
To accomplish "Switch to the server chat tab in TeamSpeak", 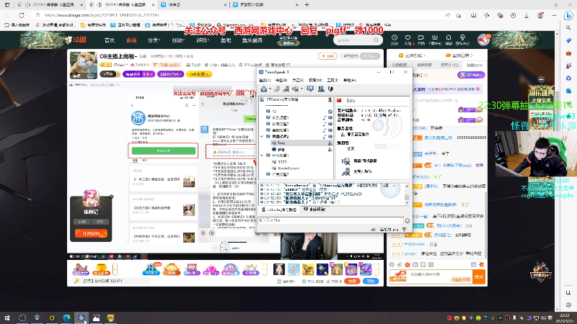I will 279,210.
